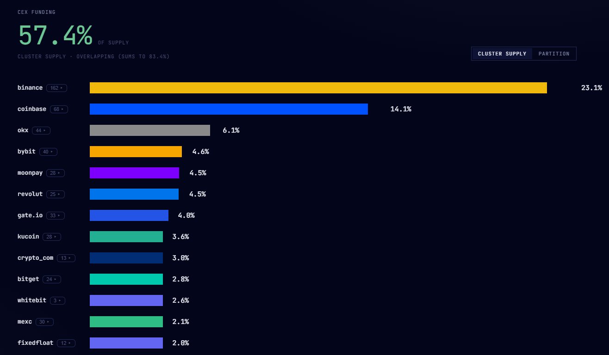Expand the revolut 25 cluster badge
609x355 pixels.
pyautogui.click(x=56, y=194)
